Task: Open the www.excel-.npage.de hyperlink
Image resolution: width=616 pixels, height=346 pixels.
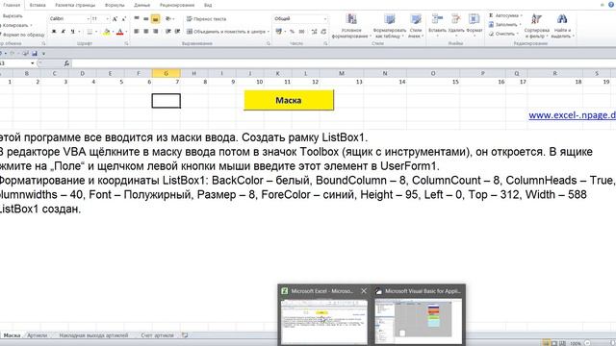Action: pyautogui.click(x=572, y=115)
